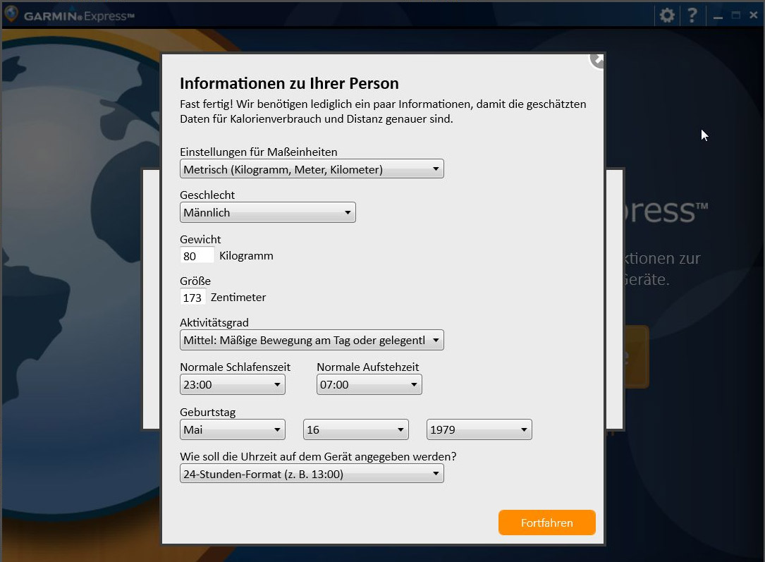Click the Garmin Express logo icon
The height and width of the screenshot is (562, 765).
point(11,14)
